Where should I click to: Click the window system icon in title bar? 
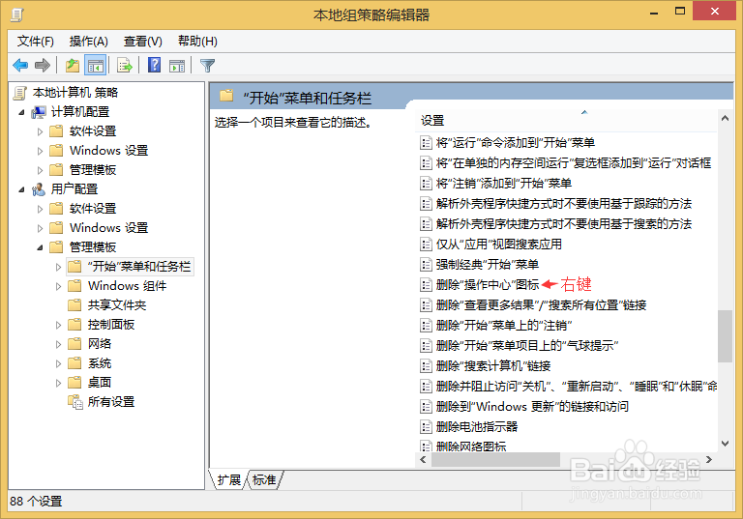[16, 14]
